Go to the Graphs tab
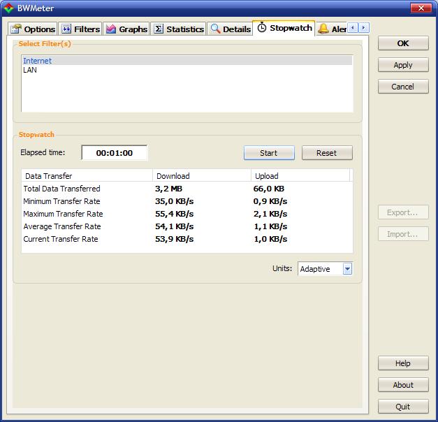 coord(126,29)
